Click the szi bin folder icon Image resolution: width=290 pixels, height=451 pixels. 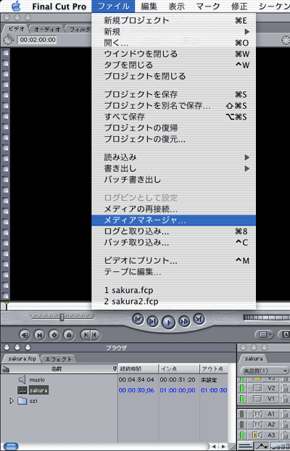pos(22,401)
